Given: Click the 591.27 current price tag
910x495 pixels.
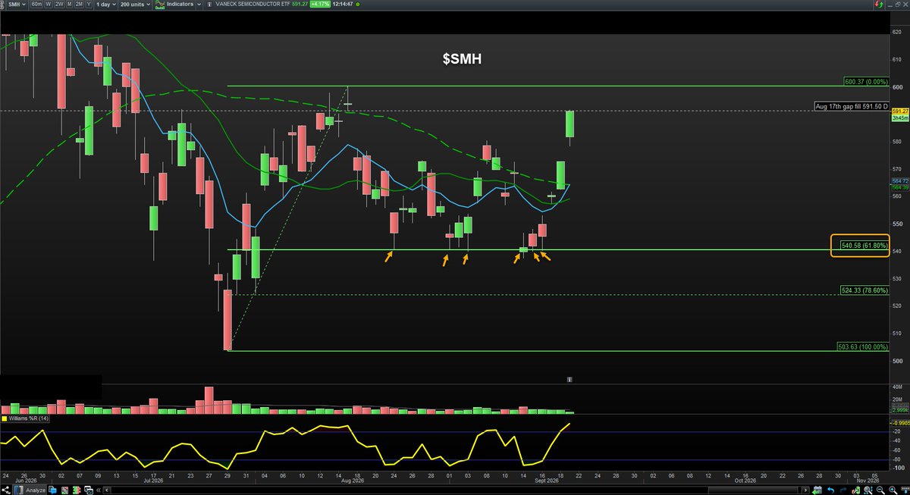Looking at the screenshot, I should pos(899,111).
